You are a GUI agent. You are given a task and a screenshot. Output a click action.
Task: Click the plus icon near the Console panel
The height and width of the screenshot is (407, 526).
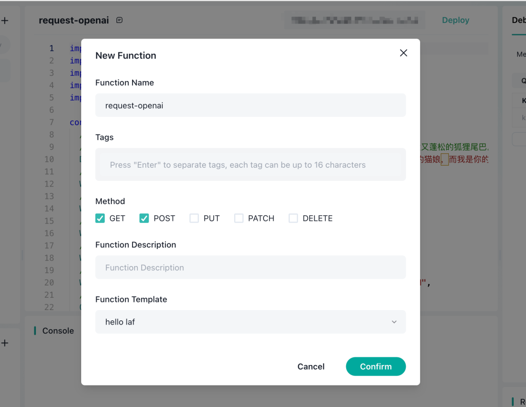[x=5, y=343]
